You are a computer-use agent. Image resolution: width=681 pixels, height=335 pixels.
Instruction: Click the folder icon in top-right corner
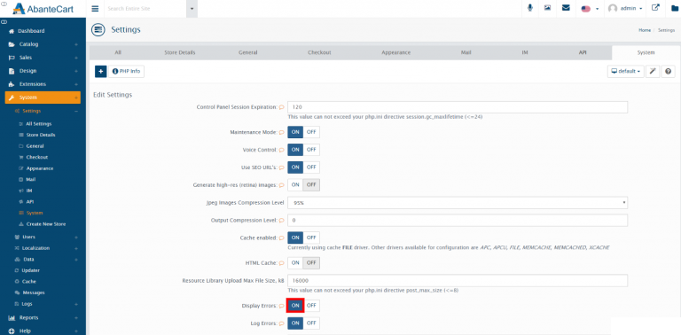point(675,9)
